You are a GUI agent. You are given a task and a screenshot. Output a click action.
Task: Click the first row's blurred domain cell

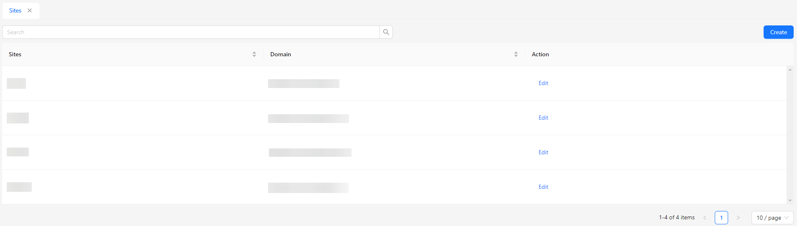304,83
